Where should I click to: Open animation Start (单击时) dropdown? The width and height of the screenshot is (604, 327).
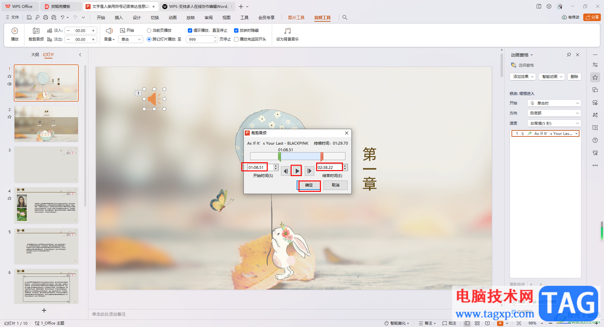[x=554, y=103]
